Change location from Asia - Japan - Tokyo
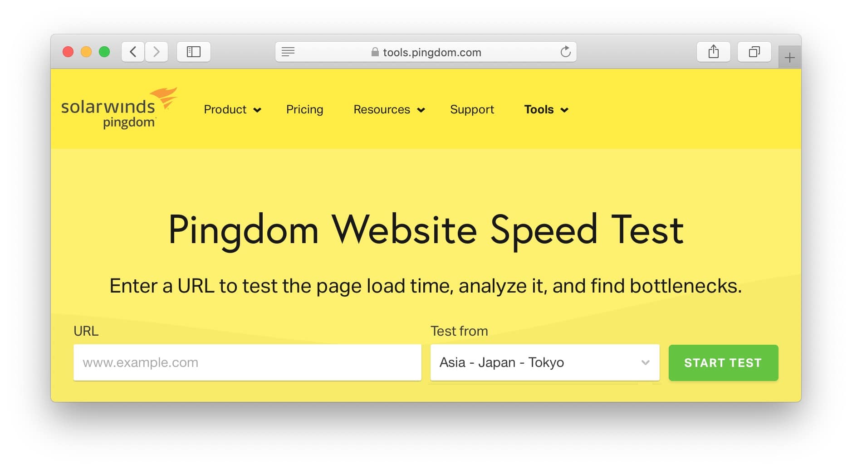 (644, 362)
